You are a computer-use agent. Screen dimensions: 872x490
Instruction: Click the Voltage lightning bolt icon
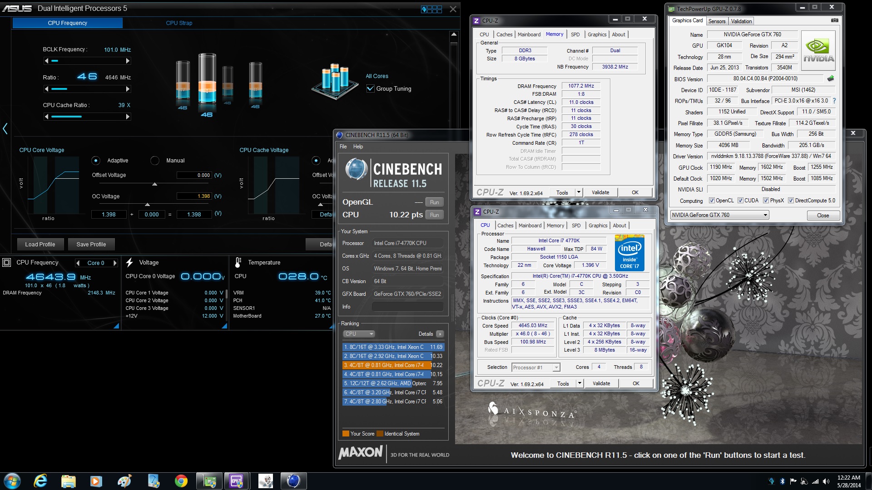coord(129,262)
